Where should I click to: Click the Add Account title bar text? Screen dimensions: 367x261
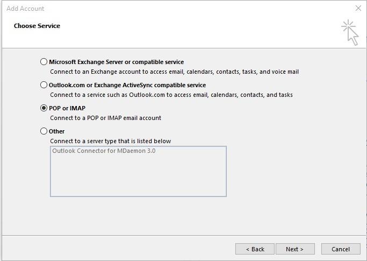(25, 9)
